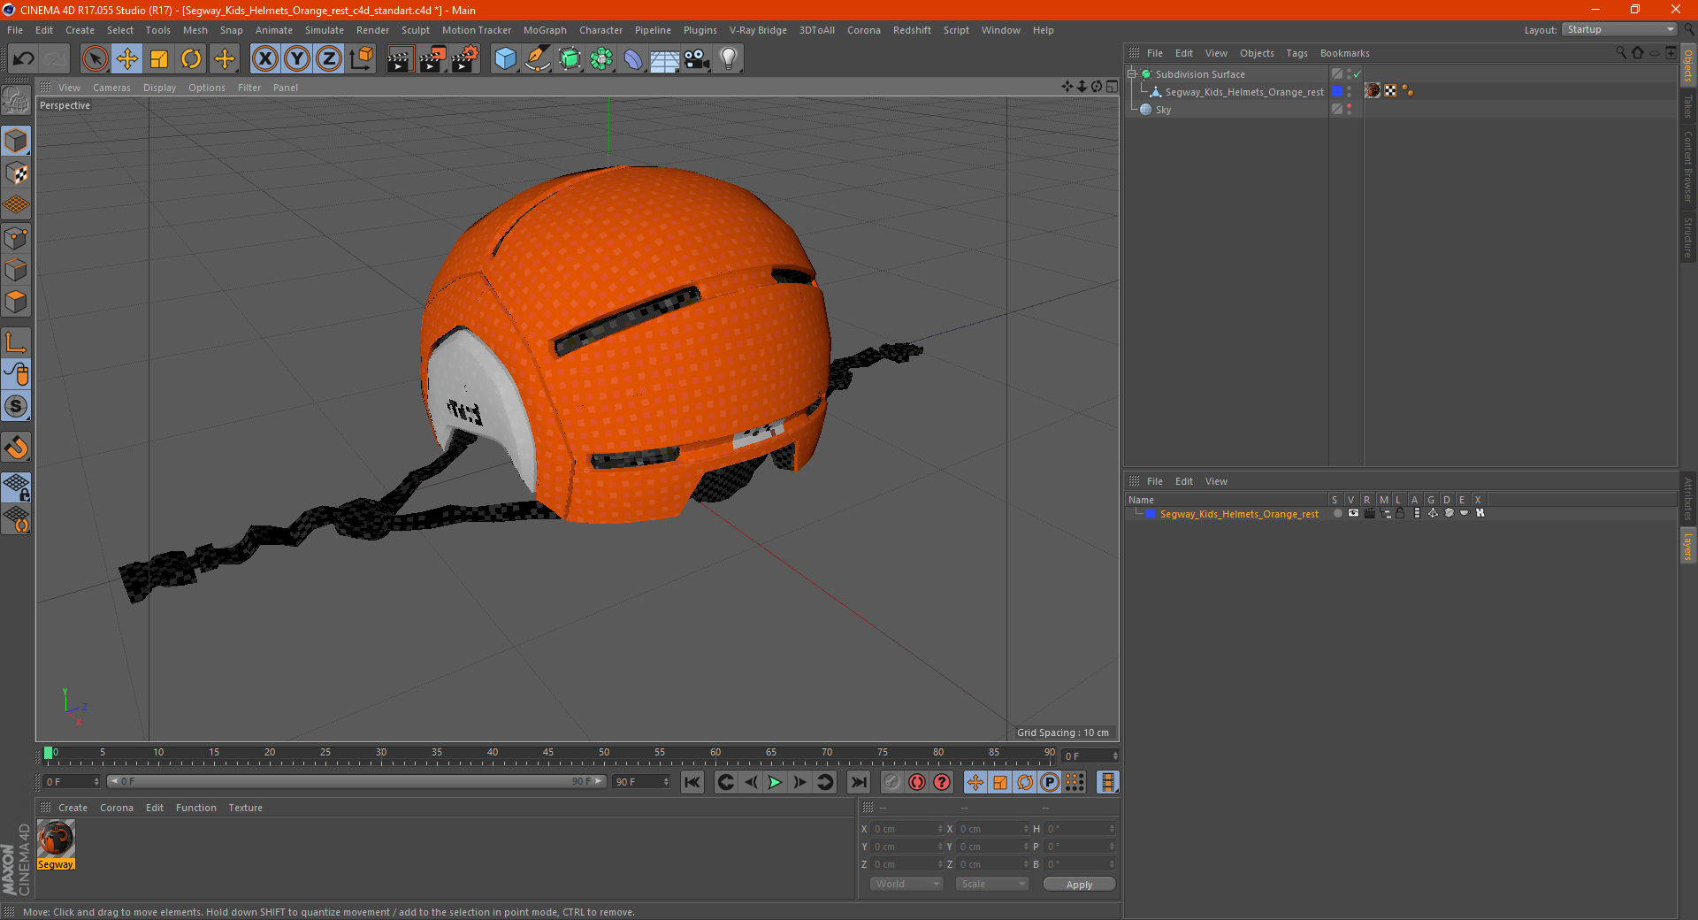The width and height of the screenshot is (1698, 920).
Task: Click the timeline range slider bar
Action: (x=356, y=781)
